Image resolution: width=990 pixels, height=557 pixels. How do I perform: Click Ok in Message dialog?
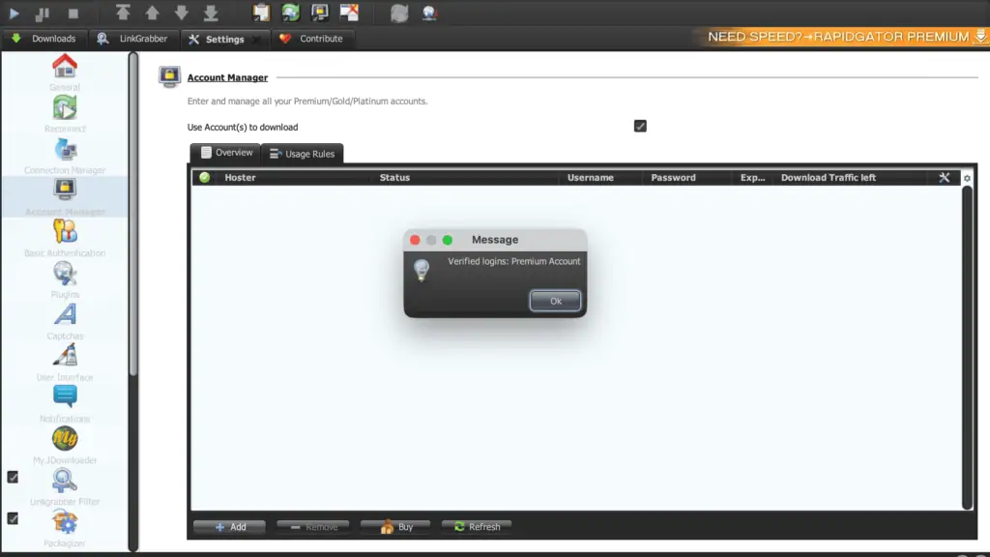tap(555, 301)
